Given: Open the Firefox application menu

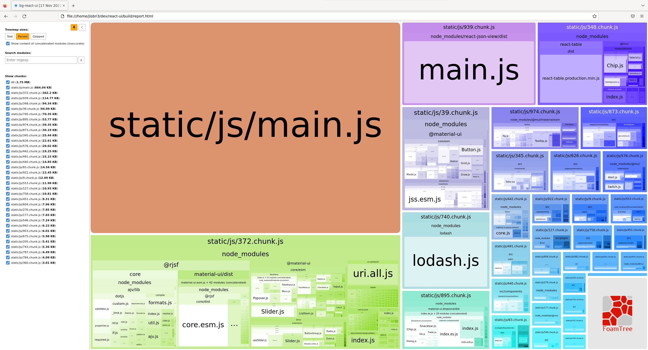Looking at the screenshot, I should click(642, 16).
